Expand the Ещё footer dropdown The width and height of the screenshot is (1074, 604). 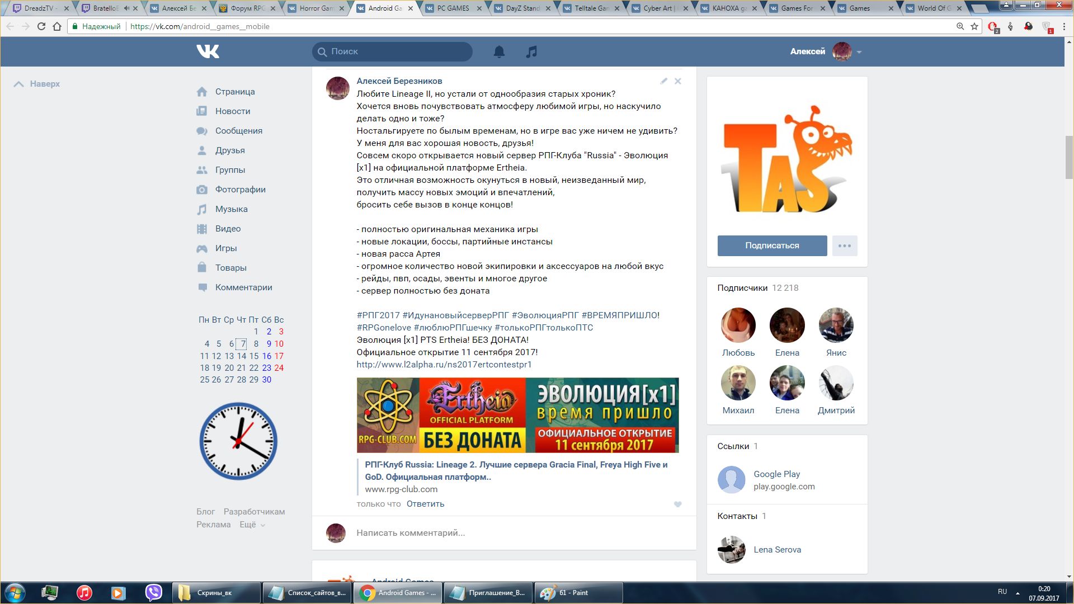[x=252, y=525]
